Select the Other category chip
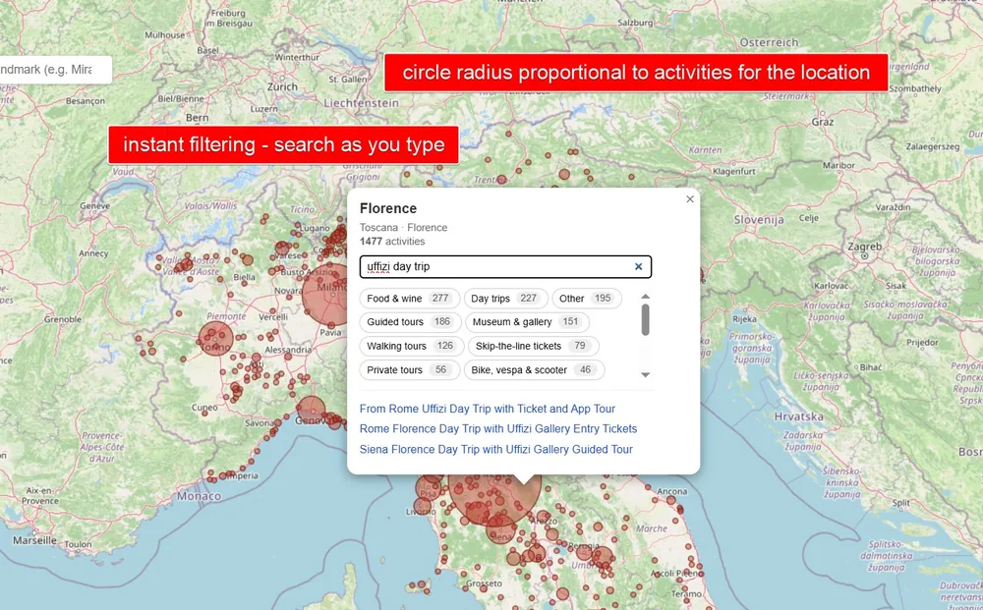This screenshot has width=983, height=610. [x=587, y=299]
